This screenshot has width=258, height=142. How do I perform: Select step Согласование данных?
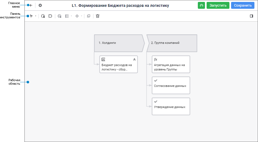(171, 85)
